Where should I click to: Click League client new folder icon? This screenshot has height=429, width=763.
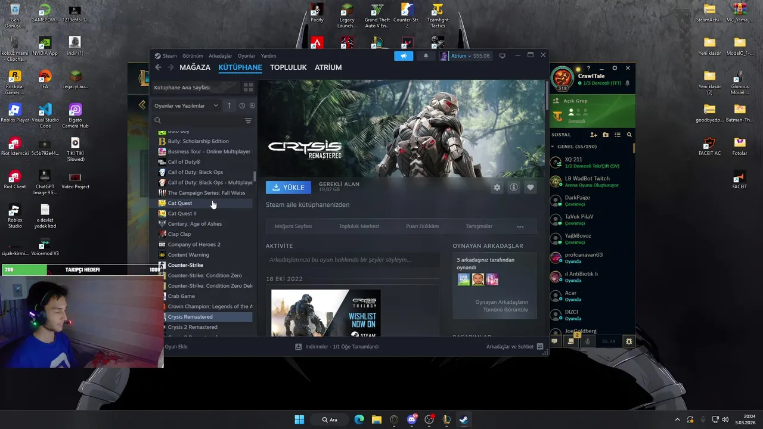(x=606, y=135)
